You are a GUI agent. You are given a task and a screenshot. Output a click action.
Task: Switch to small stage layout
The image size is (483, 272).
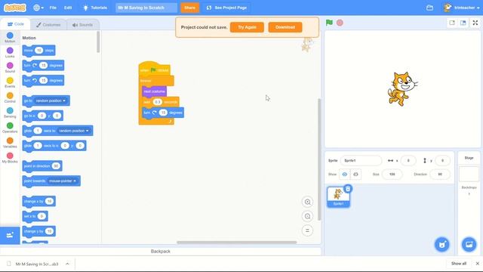point(452,23)
